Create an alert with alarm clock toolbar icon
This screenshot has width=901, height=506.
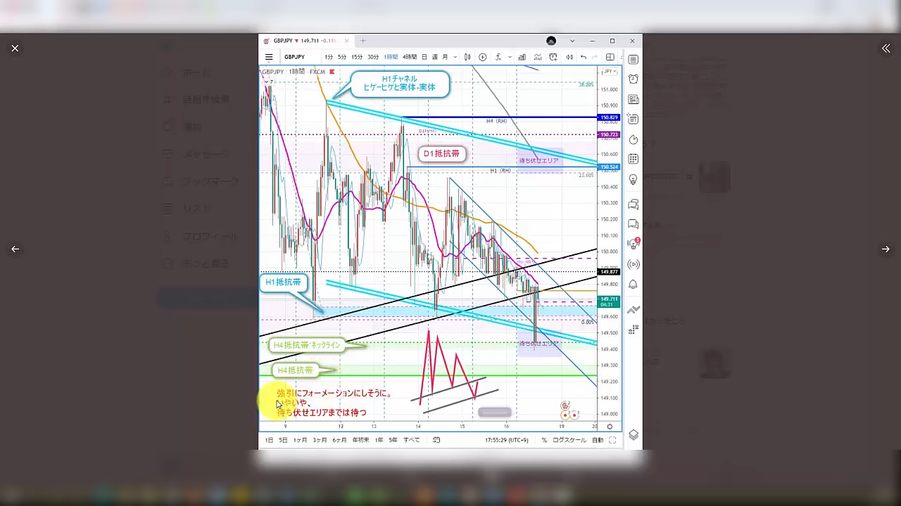click(x=553, y=57)
